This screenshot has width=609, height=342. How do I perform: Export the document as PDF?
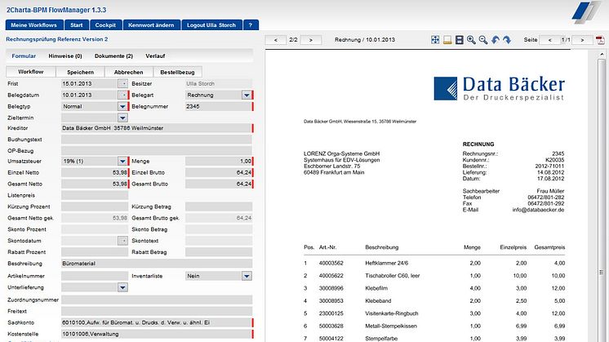(601, 40)
